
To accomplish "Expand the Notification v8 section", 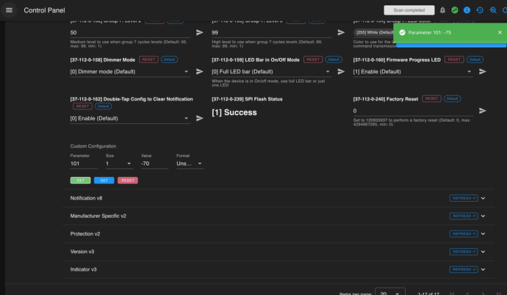I will 483,198.
